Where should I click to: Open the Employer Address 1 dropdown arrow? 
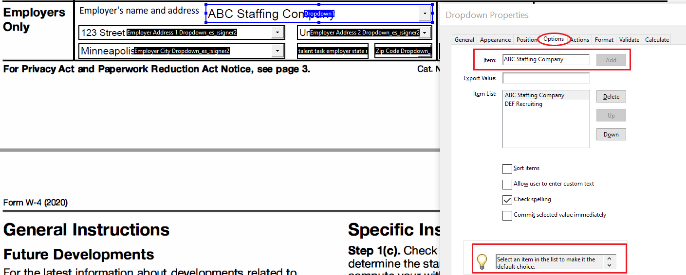point(278,33)
